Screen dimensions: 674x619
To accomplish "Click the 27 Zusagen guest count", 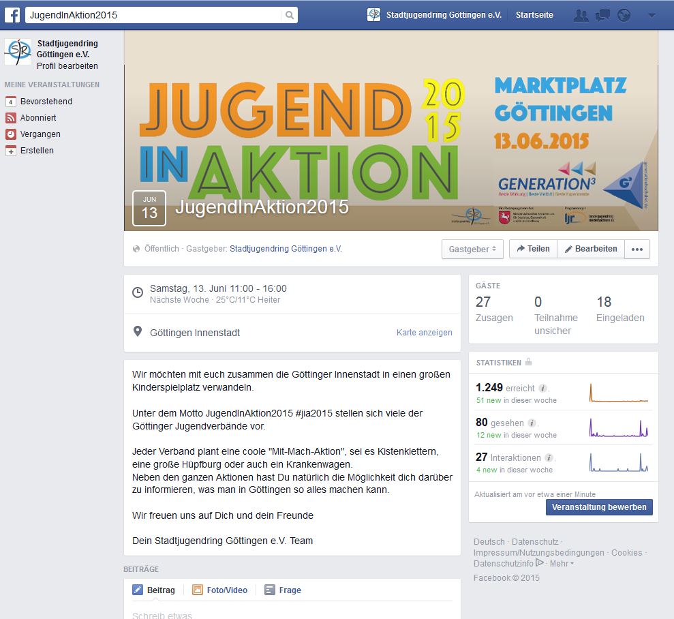I will click(x=494, y=309).
